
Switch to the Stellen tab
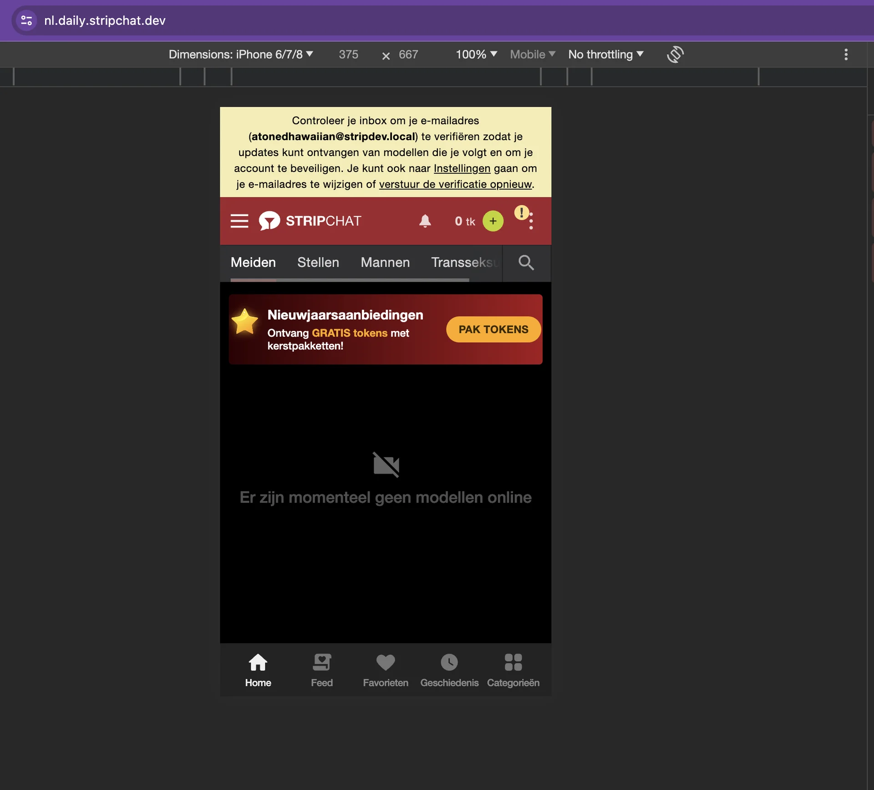(318, 263)
